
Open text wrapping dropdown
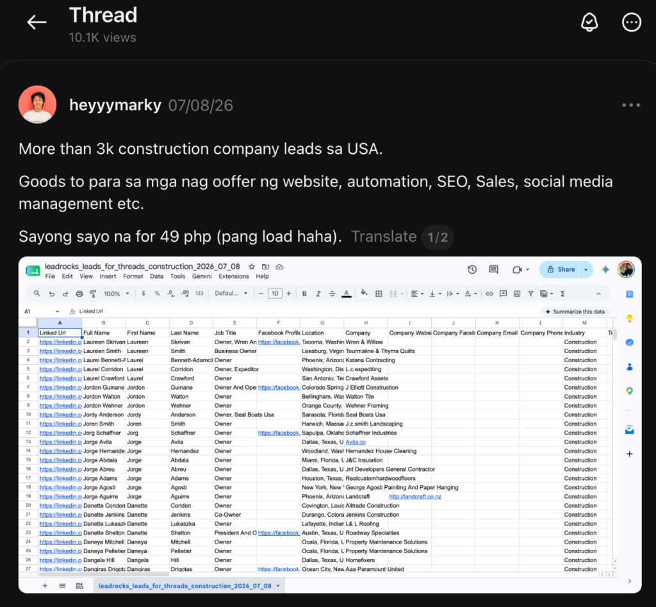click(453, 294)
